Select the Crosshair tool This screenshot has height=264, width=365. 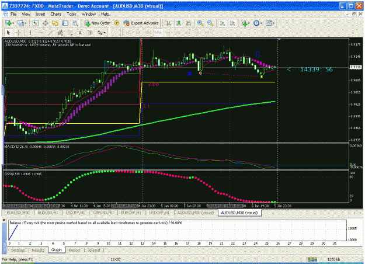(18, 33)
